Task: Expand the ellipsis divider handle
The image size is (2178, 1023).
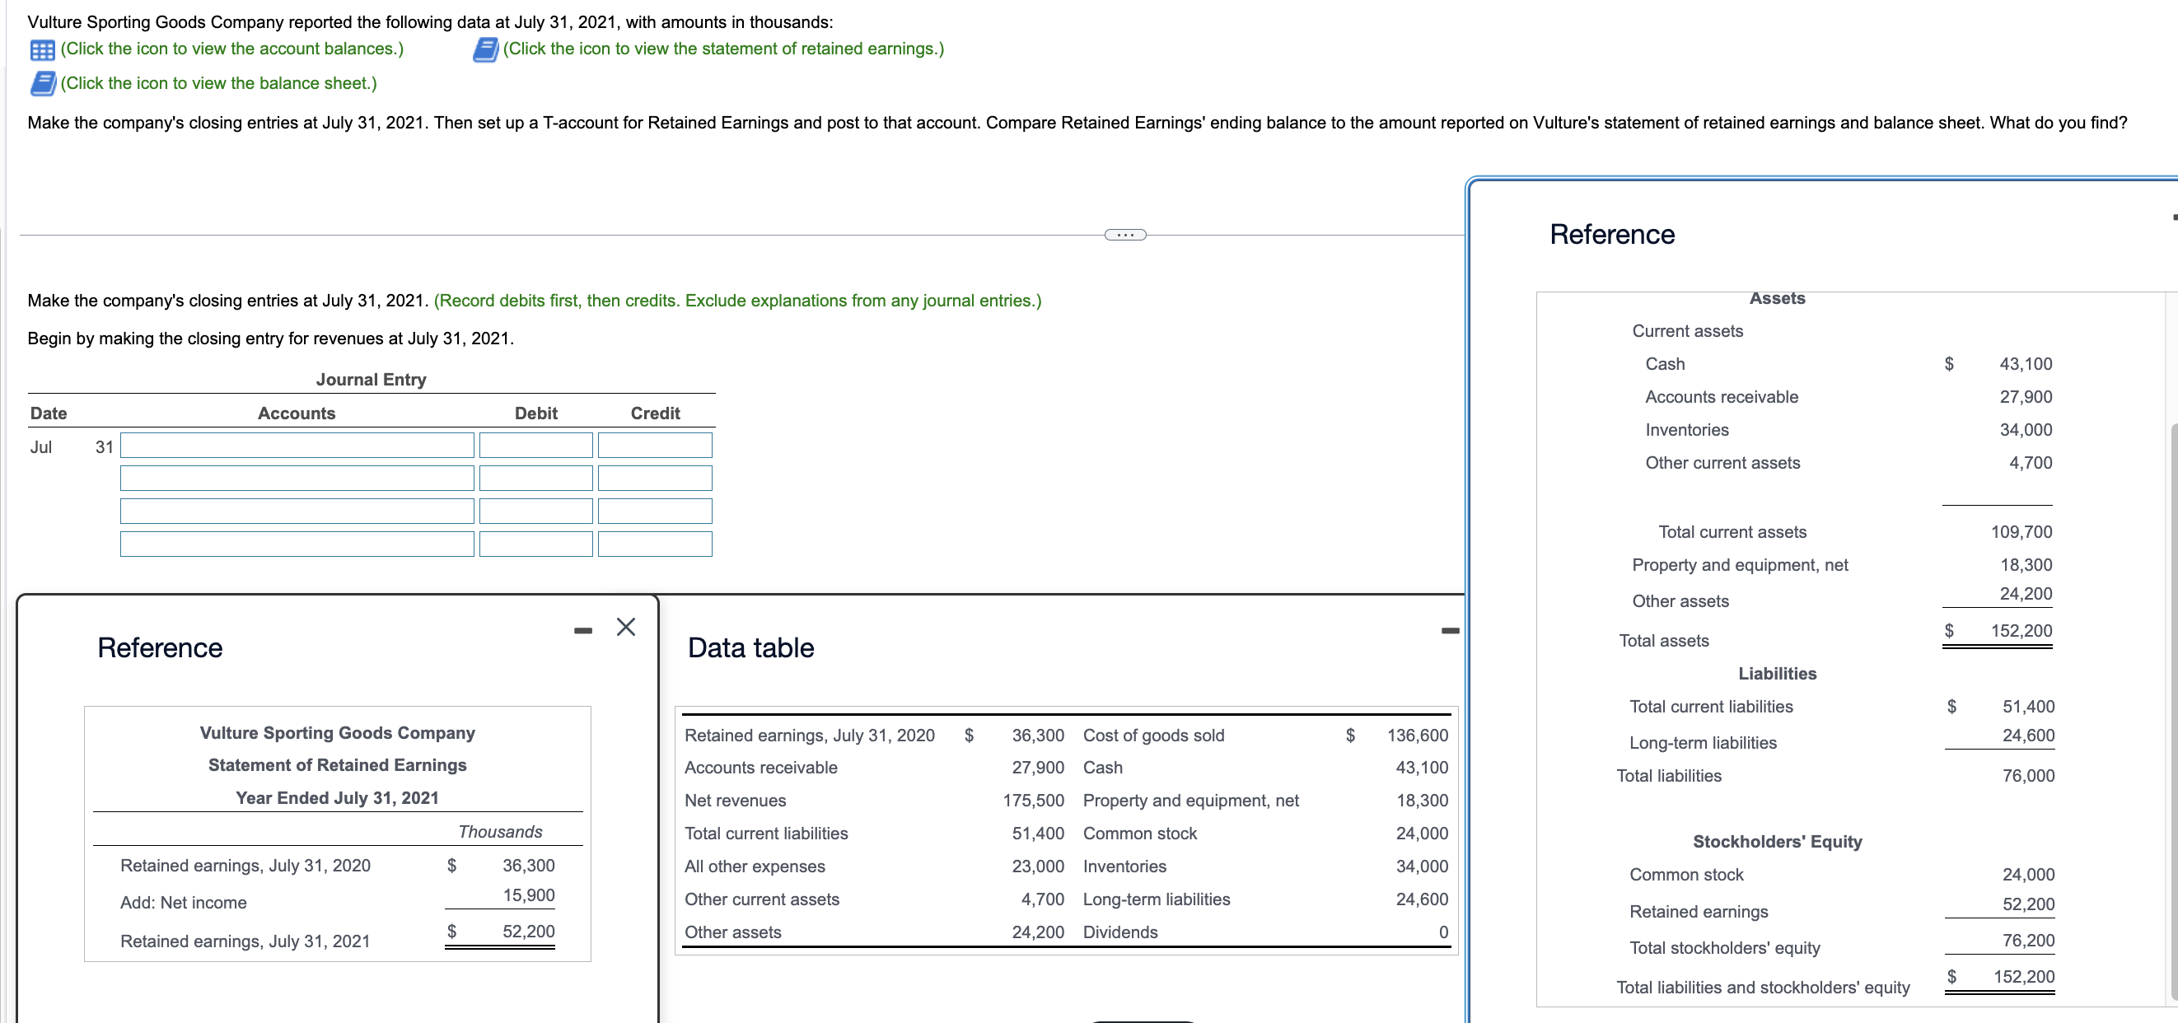Action: pos(1124,235)
